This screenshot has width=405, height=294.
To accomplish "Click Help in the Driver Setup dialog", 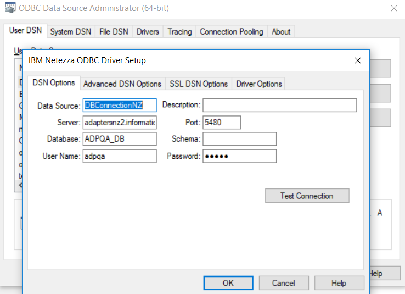I will click(339, 283).
